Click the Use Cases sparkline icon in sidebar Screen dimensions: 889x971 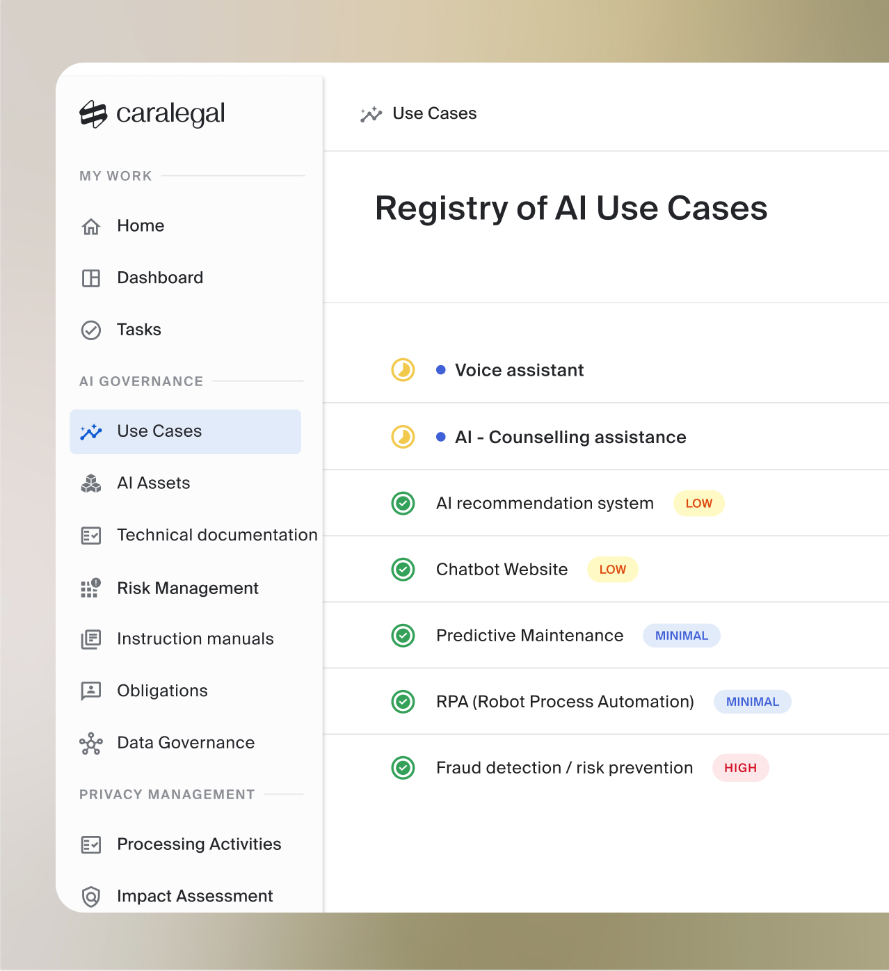click(91, 432)
